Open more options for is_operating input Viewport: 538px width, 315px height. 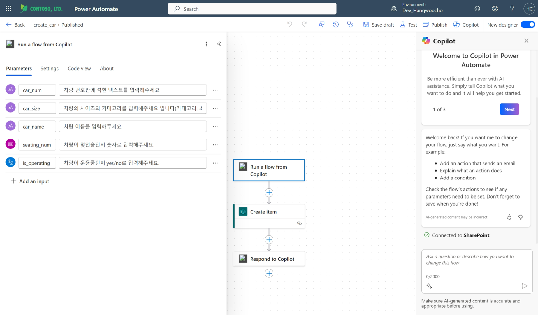point(215,163)
